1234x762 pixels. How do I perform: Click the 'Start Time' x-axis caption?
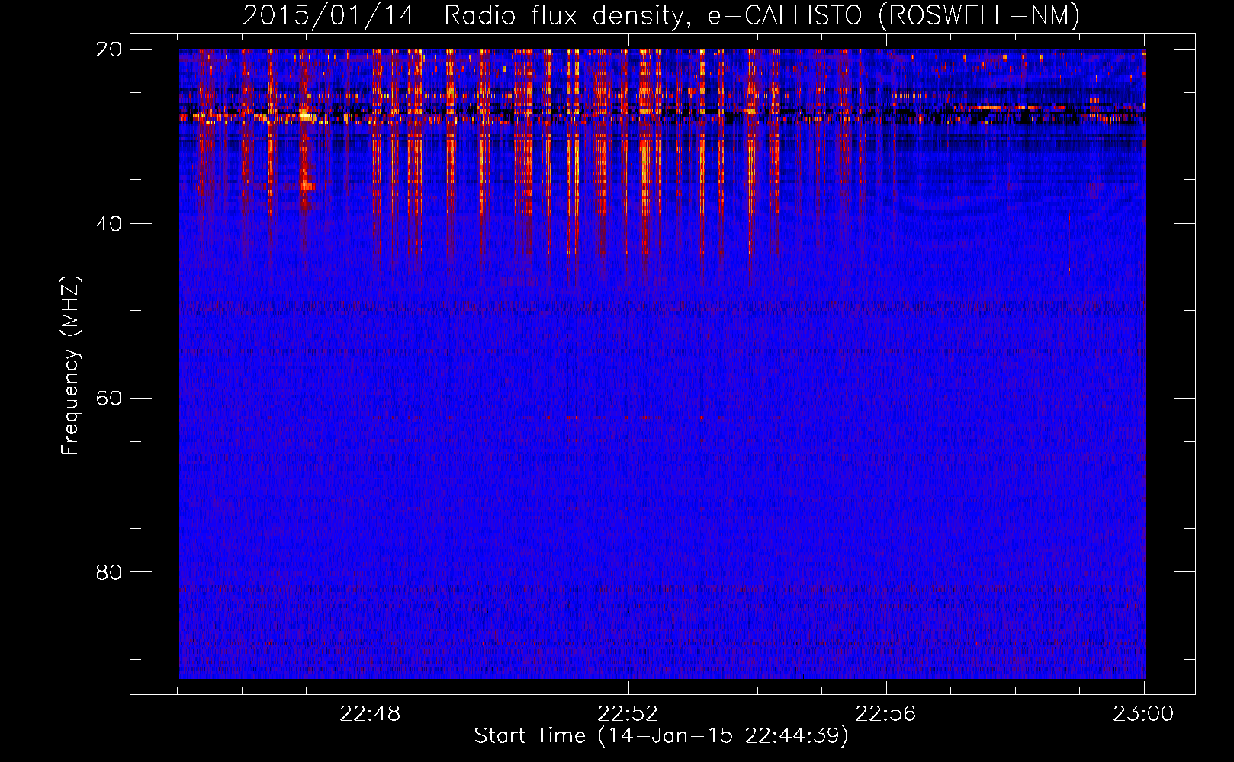pos(530,736)
